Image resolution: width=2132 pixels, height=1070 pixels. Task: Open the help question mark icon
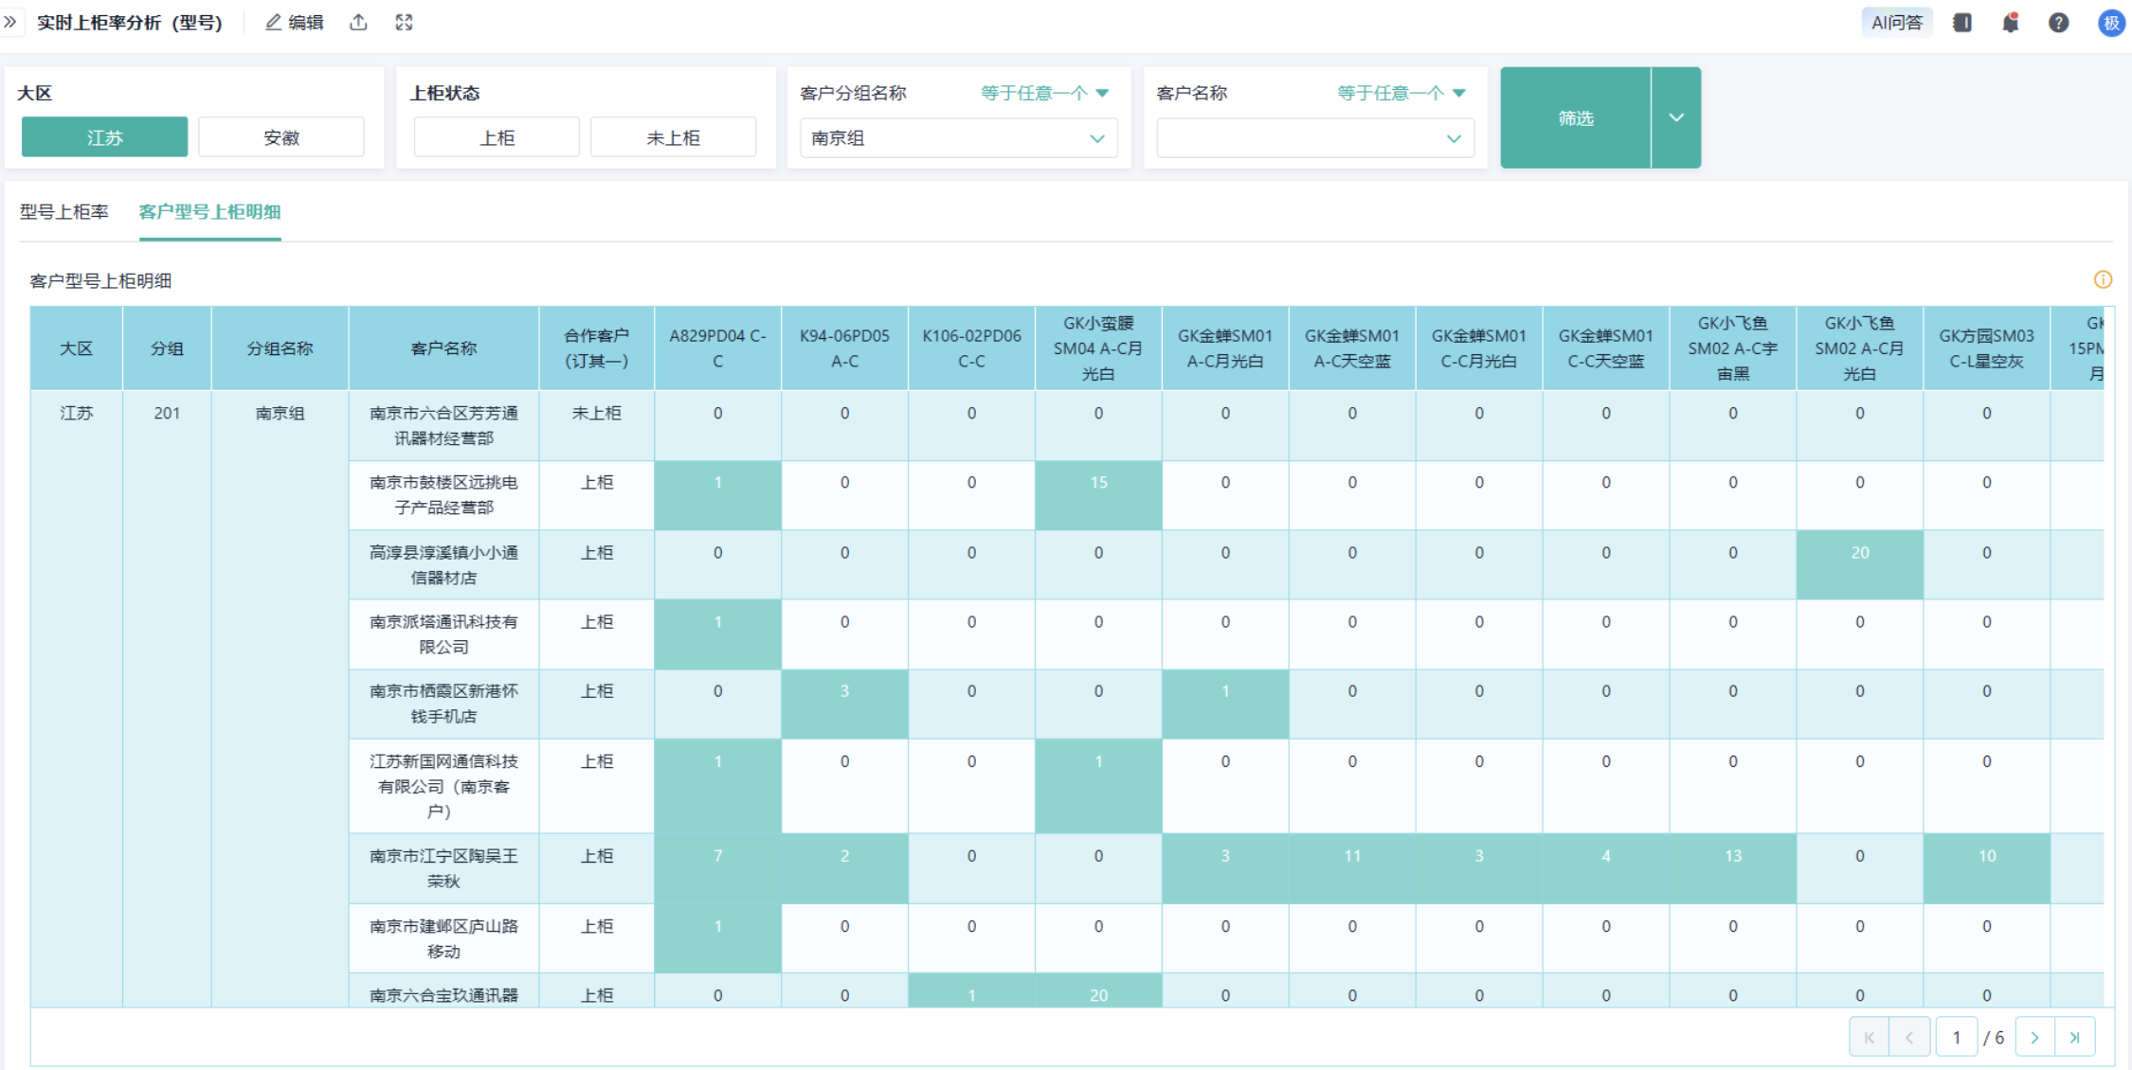(2058, 23)
